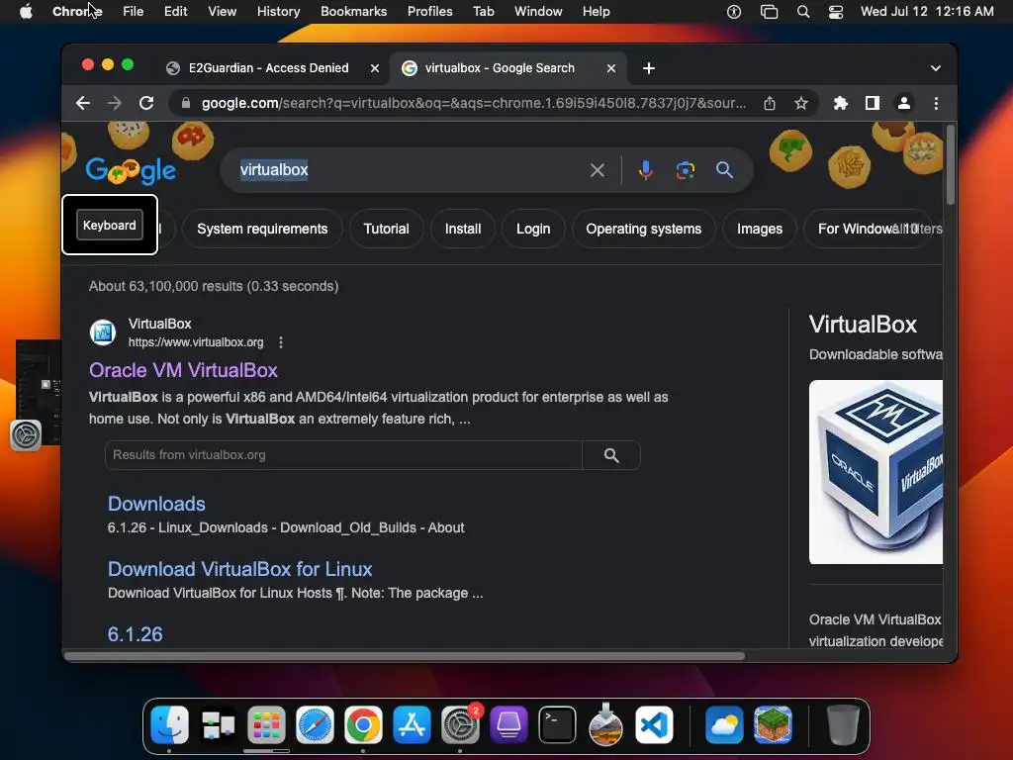Expand the tab search chevron

coord(936,68)
